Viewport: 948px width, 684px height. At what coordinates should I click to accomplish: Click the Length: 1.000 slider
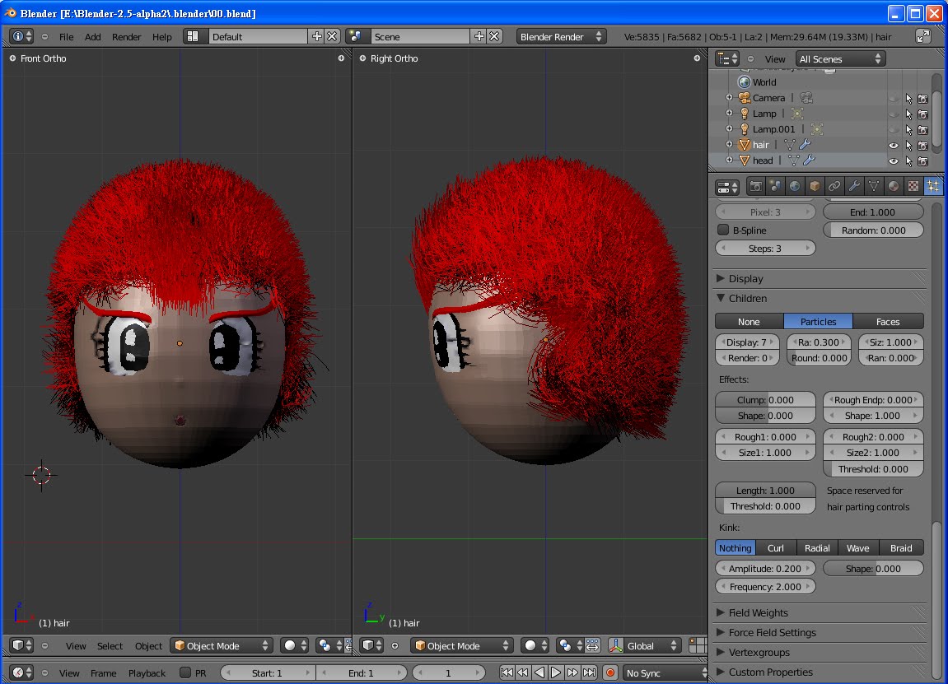[765, 491]
